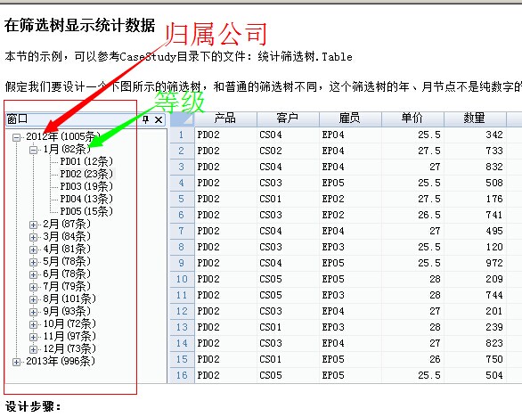This screenshot has width=522, height=417.
Task: Expand the 2013年 (996条) node
Action: click(x=16, y=362)
